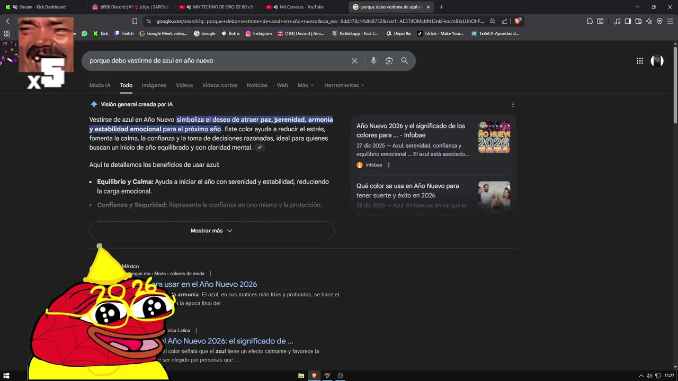678x381 pixels.
Task: Open the zoom magnifier icon in the address bar
Action: click(x=493, y=21)
